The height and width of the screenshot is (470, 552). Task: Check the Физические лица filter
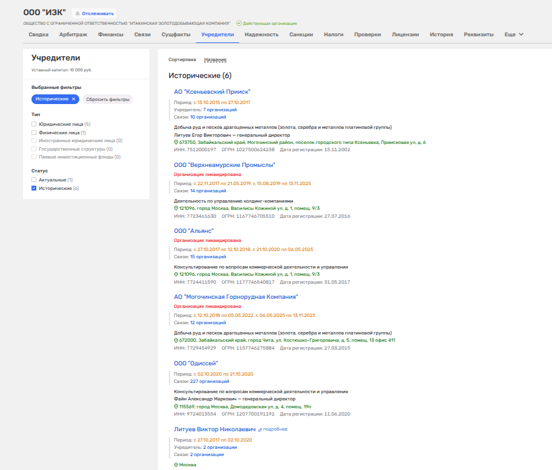(34, 132)
